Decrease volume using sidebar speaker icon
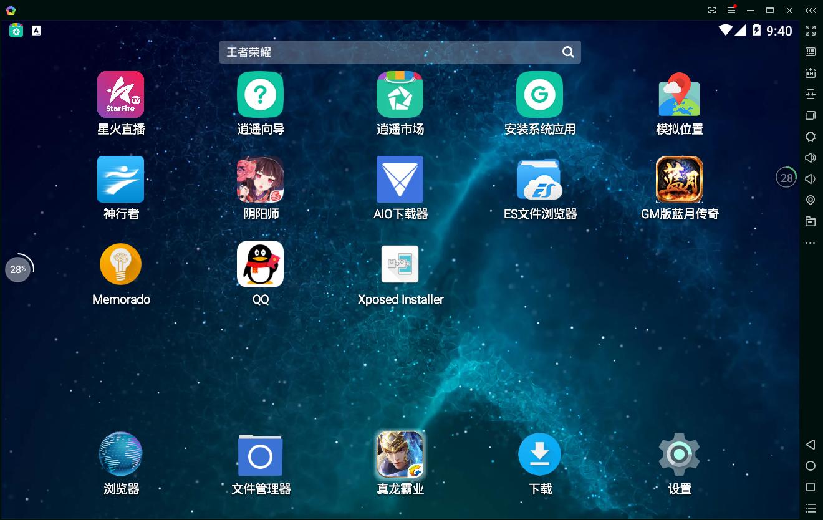This screenshot has height=520, width=823. tap(811, 179)
